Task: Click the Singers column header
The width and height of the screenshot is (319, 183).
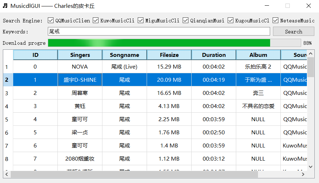Action: pyautogui.click(x=80, y=55)
